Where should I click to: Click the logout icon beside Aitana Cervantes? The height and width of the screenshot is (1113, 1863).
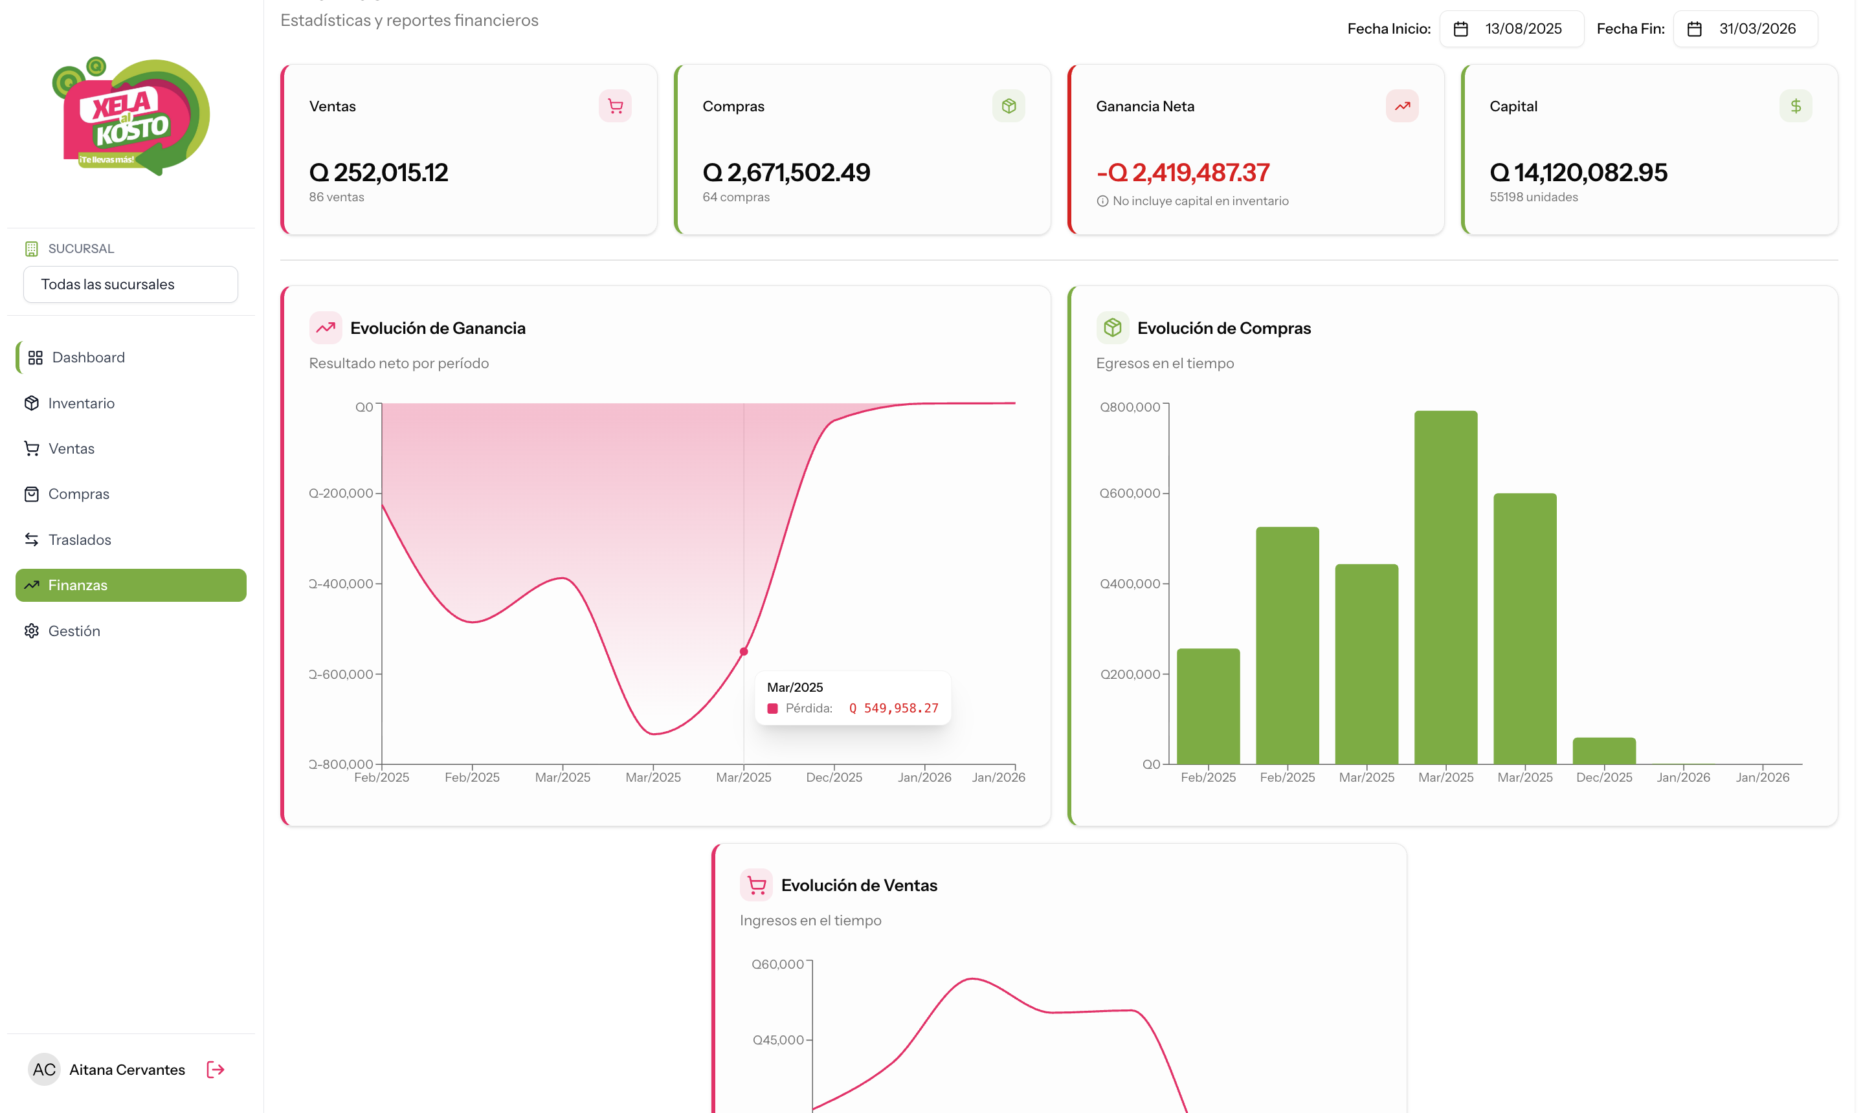[x=216, y=1070]
